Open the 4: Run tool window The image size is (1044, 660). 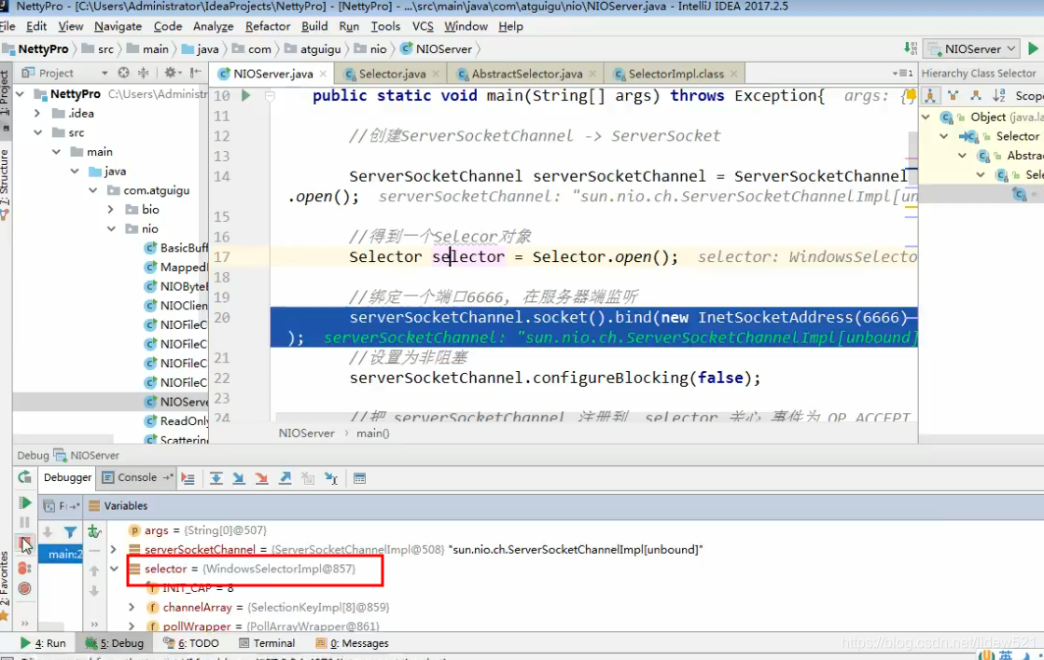pyautogui.click(x=43, y=643)
